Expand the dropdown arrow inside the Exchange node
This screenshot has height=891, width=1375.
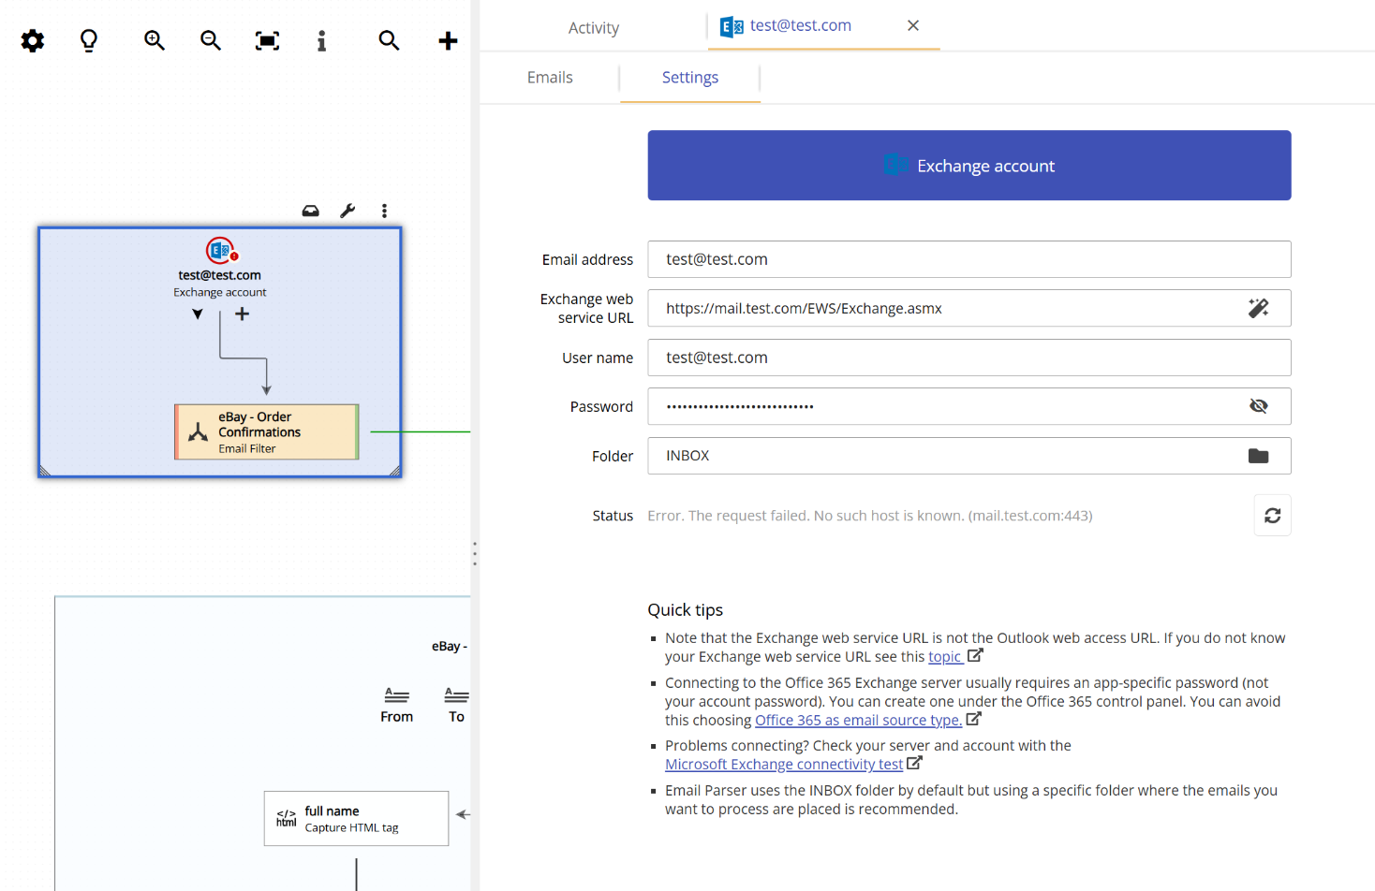[x=198, y=314]
